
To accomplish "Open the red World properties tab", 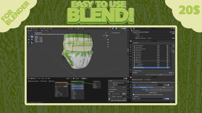I will 130,54.
